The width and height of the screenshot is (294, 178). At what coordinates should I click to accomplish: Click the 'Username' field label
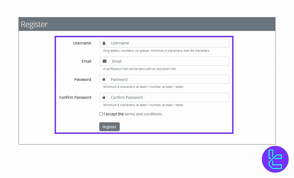(x=82, y=43)
